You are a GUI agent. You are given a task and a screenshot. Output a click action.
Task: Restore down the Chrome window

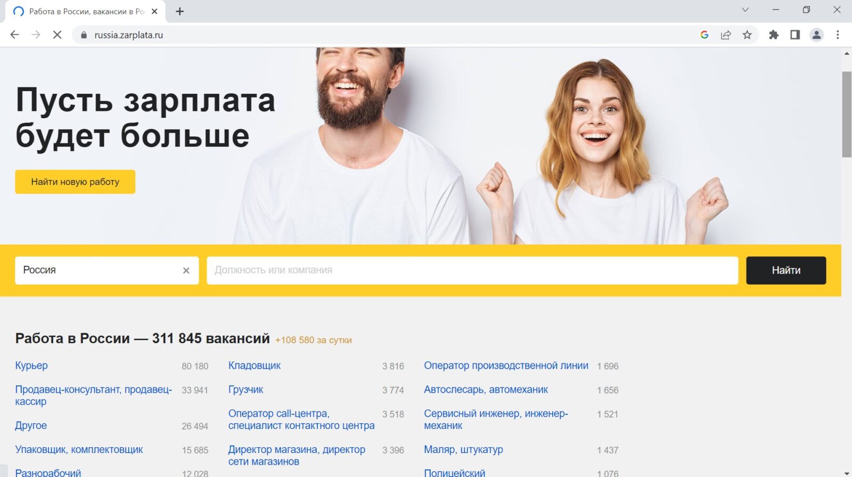click(806, 10)
